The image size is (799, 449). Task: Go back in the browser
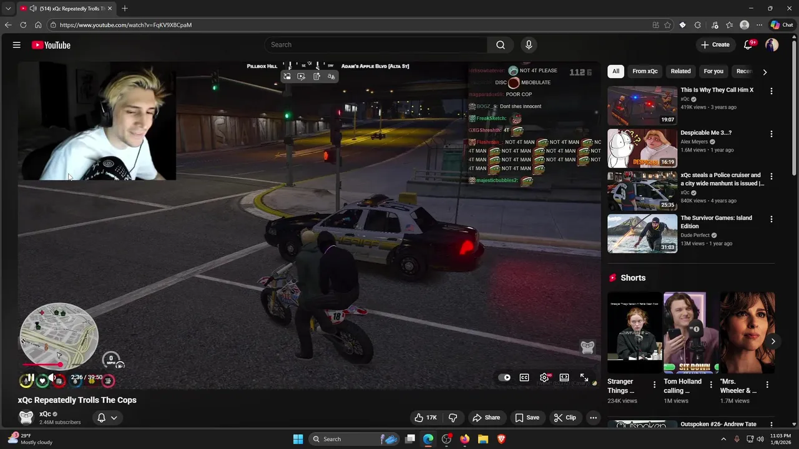coord(8,25)
